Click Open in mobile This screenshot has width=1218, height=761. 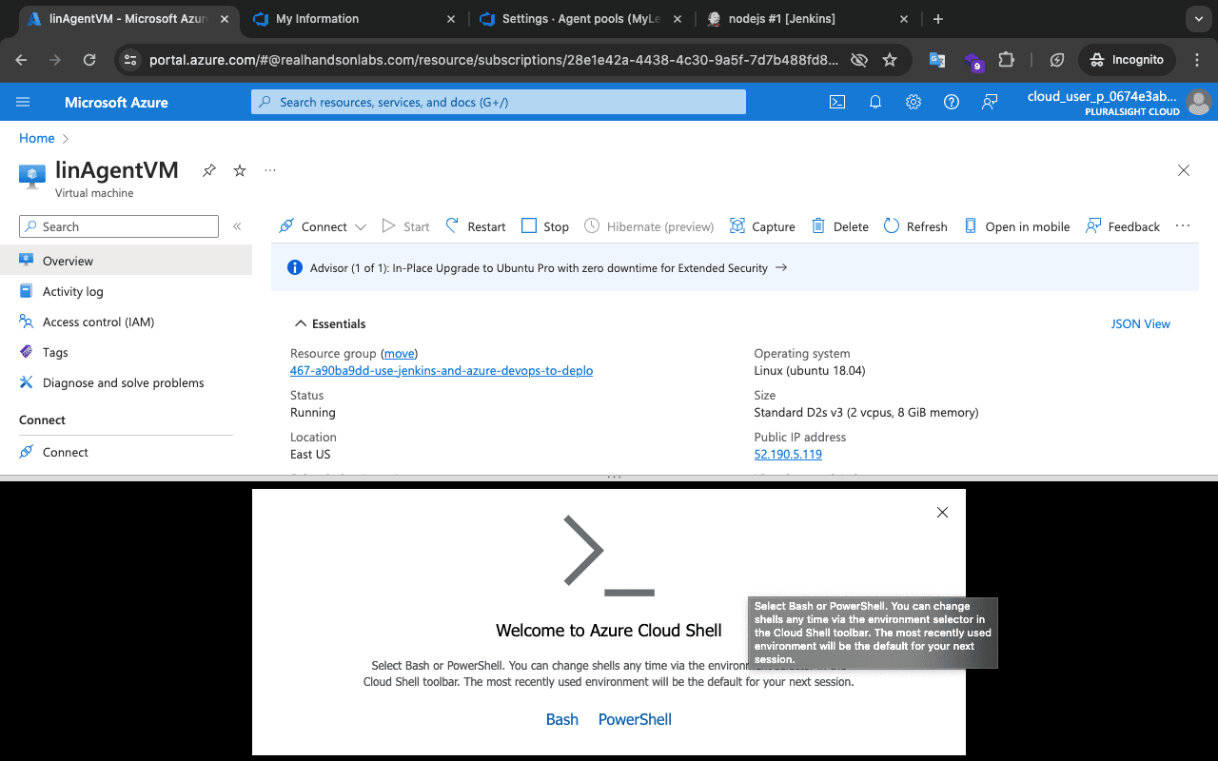(x=1016, y=226)
